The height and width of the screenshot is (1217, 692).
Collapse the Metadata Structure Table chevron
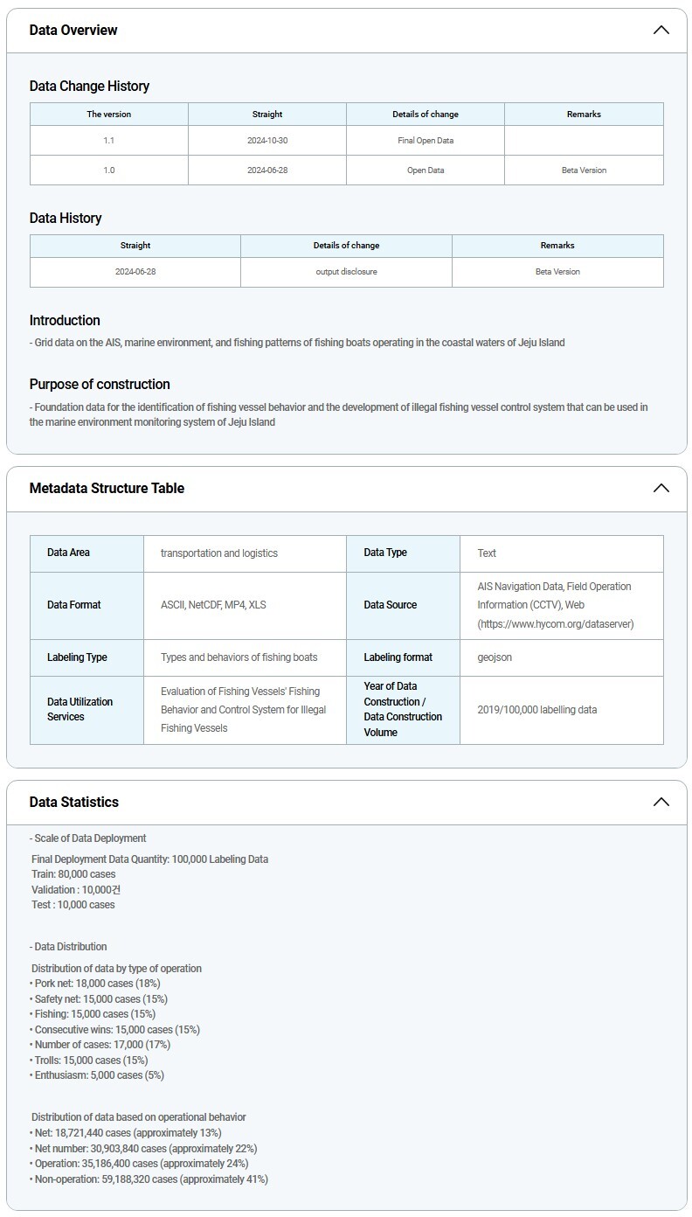click(x=661, y=488)
